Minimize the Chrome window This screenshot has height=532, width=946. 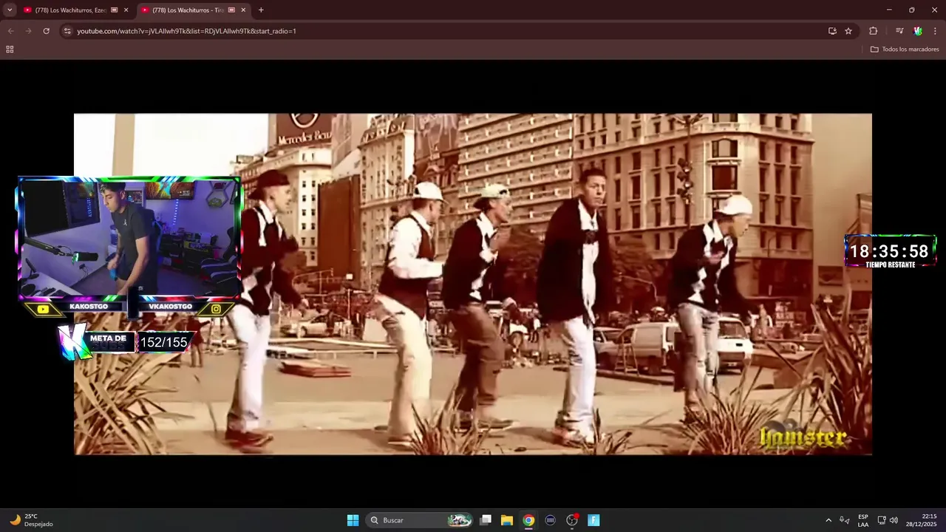tap(889, 10)
